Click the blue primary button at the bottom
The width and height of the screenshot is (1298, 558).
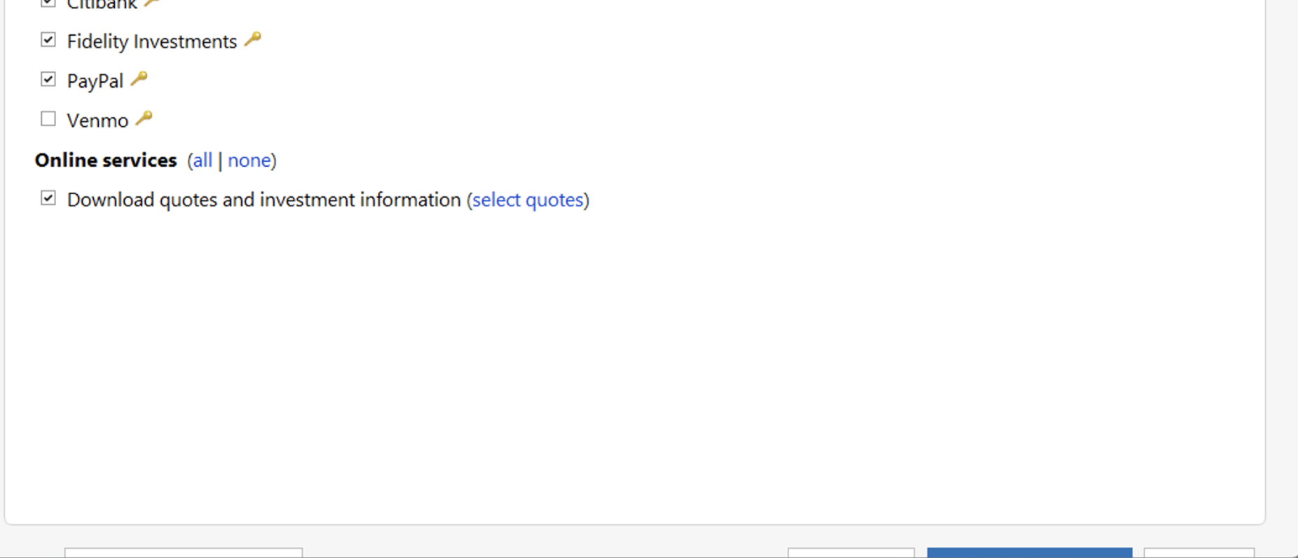[x=1030, y=553]
